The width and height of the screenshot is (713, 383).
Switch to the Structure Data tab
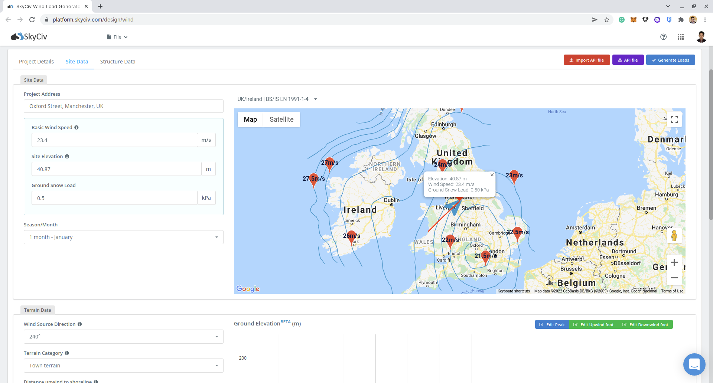point(117,62)
